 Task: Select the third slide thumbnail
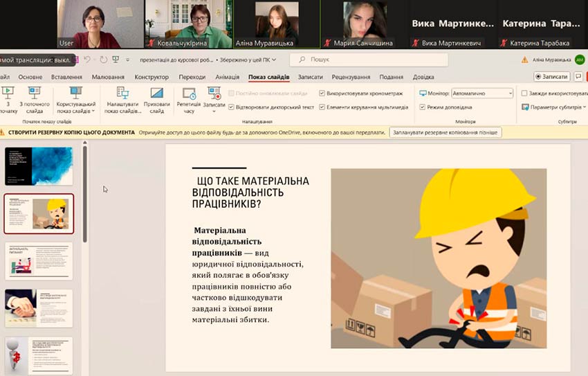tap(39, 260)
